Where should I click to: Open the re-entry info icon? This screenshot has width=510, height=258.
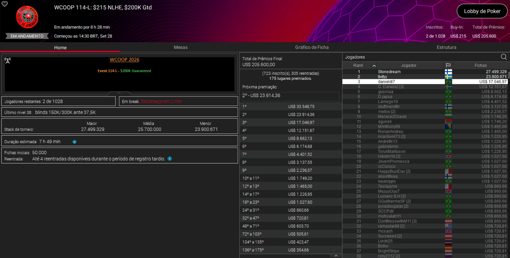(170, 159)
